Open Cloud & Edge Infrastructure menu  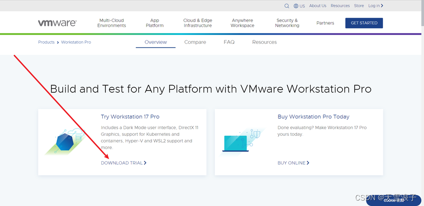tap(198, 23)
